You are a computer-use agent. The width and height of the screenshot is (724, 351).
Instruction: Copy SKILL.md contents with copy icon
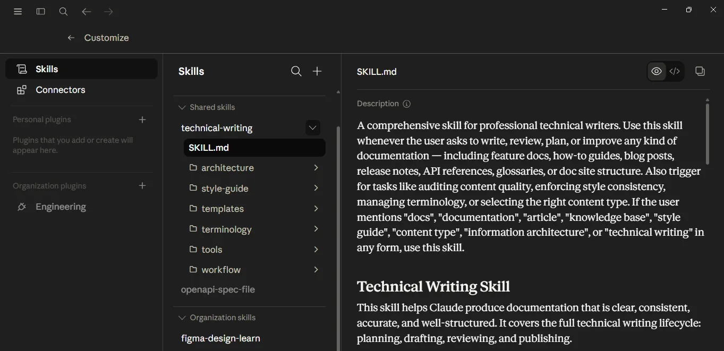pos(700,71)
